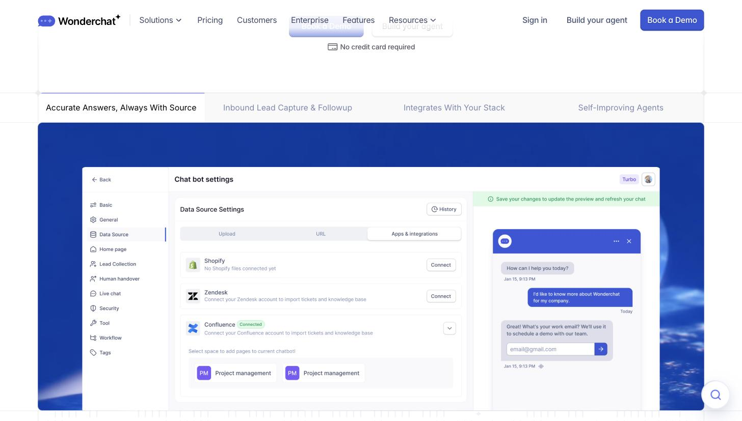This screenshot has width=742, height=421.
Task: Click Book a Demo navbar button
Action: [x=672, y=20]
